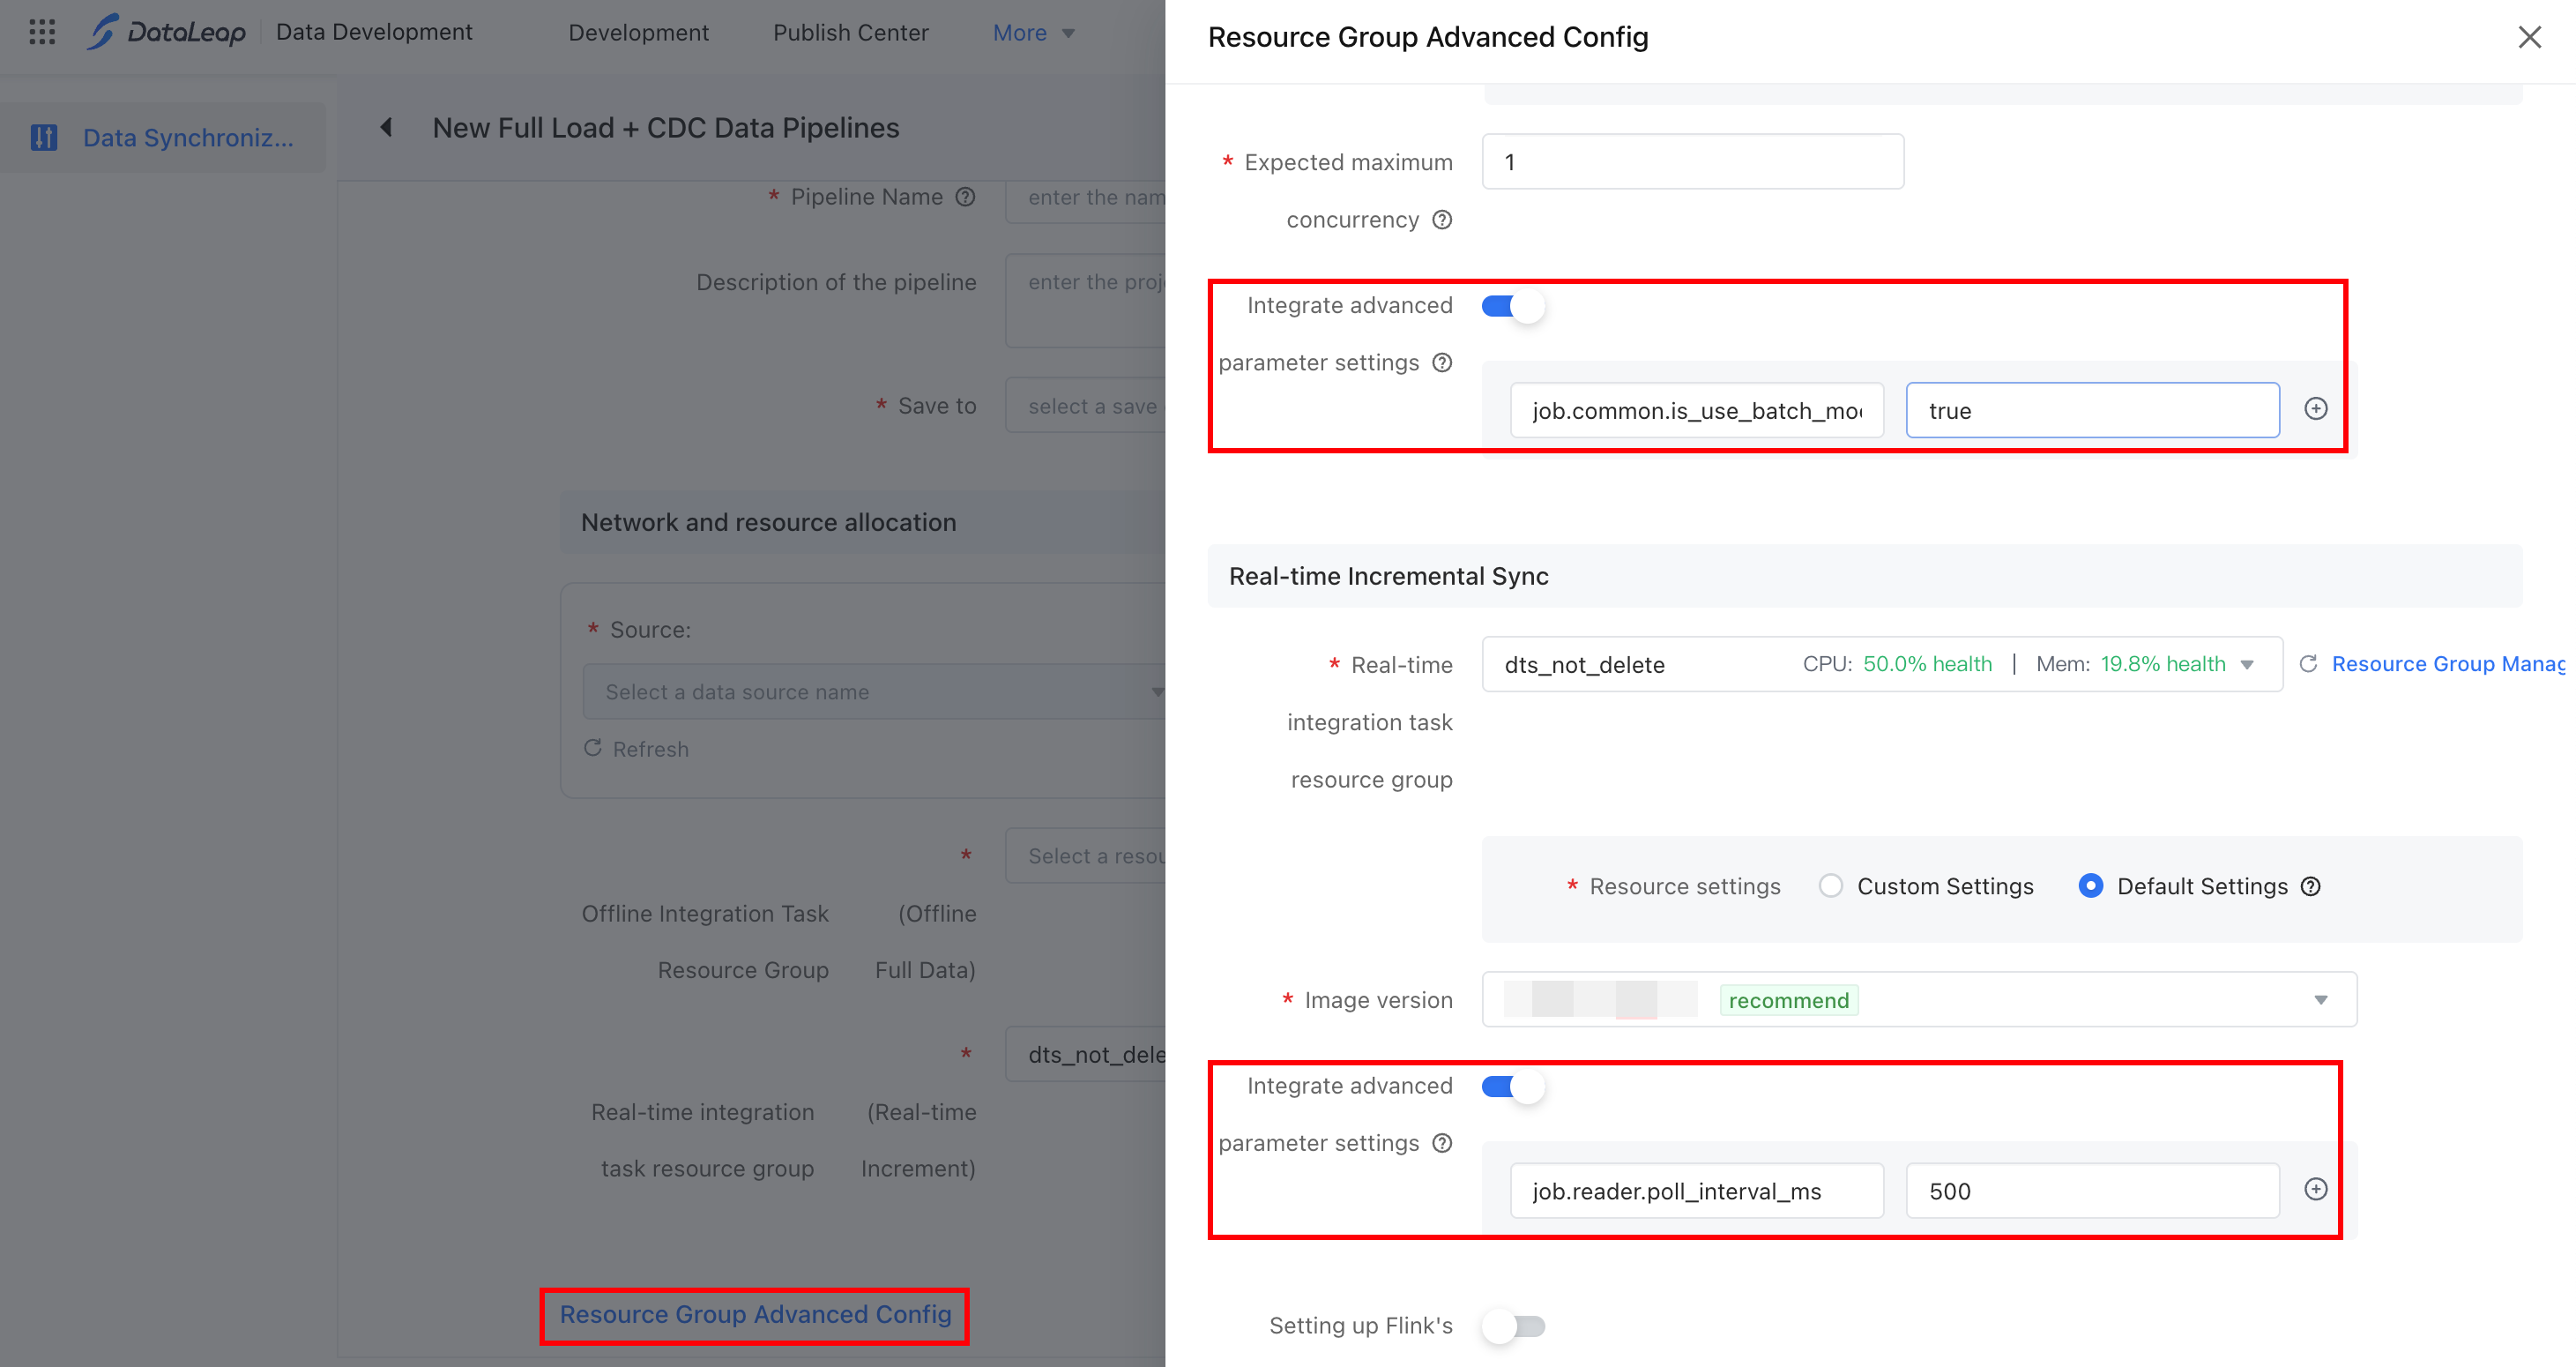Click the DataLeap logo

pos(166,33)
